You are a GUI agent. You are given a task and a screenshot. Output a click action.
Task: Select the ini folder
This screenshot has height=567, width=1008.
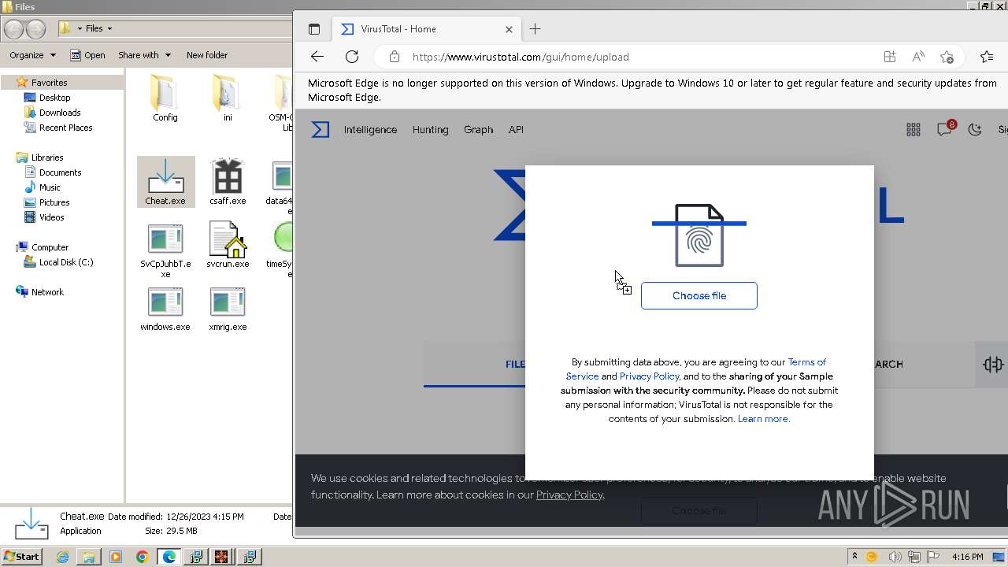[228, 98]
